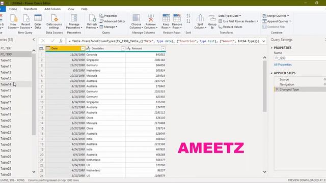Select the Table20 query
The image size is (326, 183).
coord(16,120)
